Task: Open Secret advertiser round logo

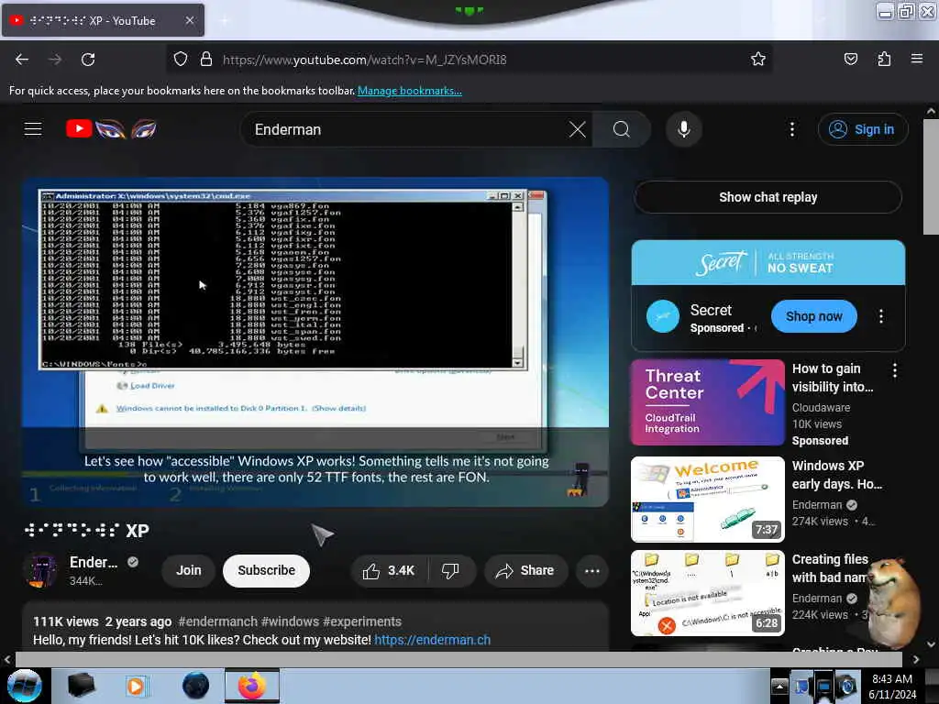Action: [663, 316]
